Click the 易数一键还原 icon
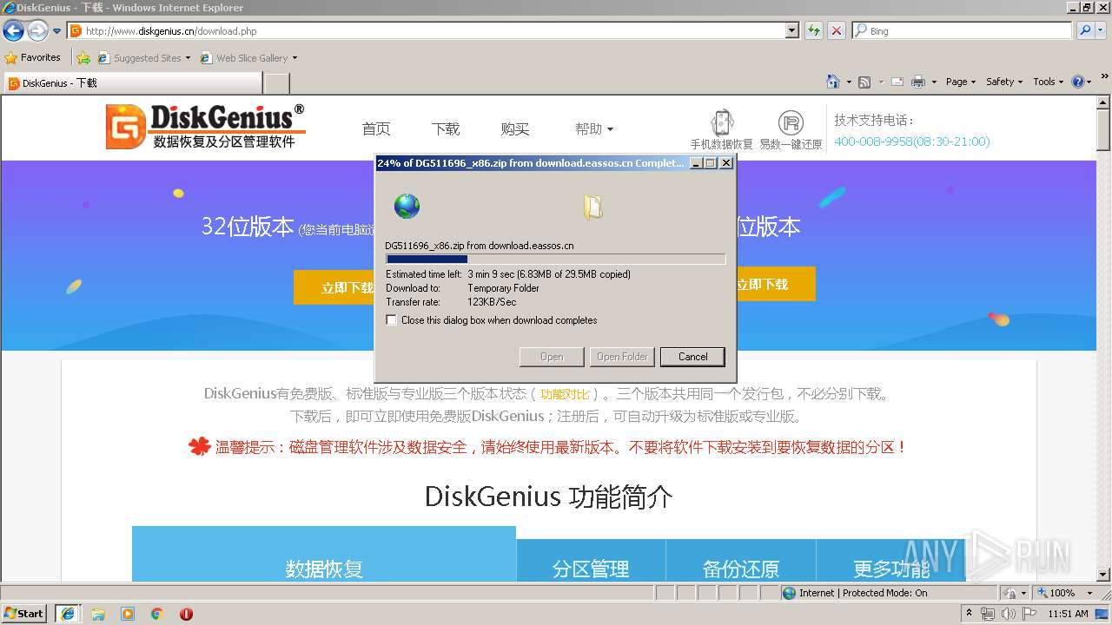 791,122
